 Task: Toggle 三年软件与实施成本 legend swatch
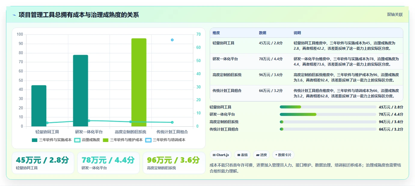pos(35,140)
